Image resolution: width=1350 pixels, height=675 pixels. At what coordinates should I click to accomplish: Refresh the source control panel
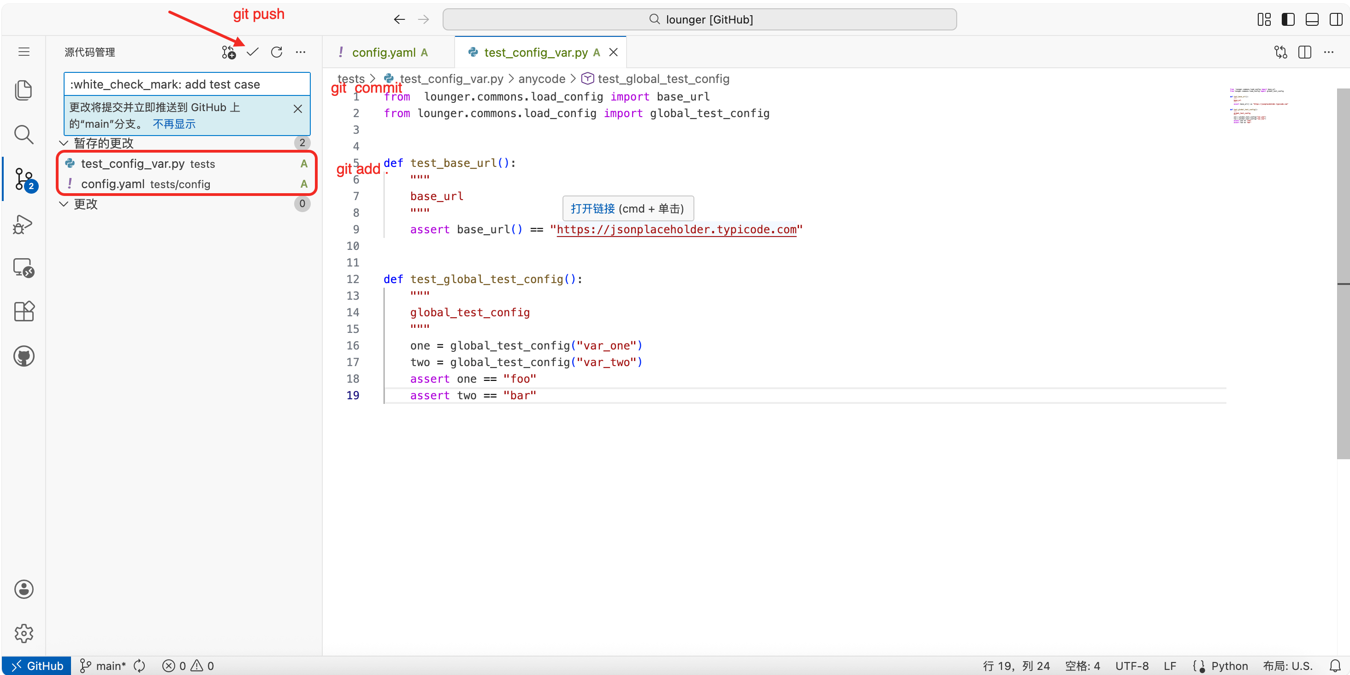tap(277, 52)
